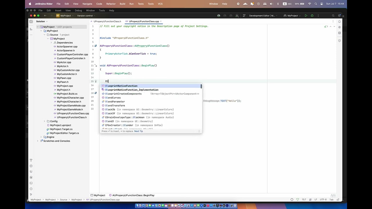This screenshot has width=372, height=209.
Task: Open Run tool window in left sidebar
Action: point(31,166)
